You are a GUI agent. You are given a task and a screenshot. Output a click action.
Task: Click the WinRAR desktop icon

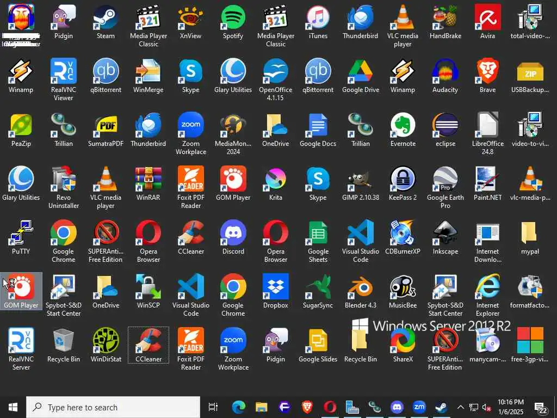148,184
